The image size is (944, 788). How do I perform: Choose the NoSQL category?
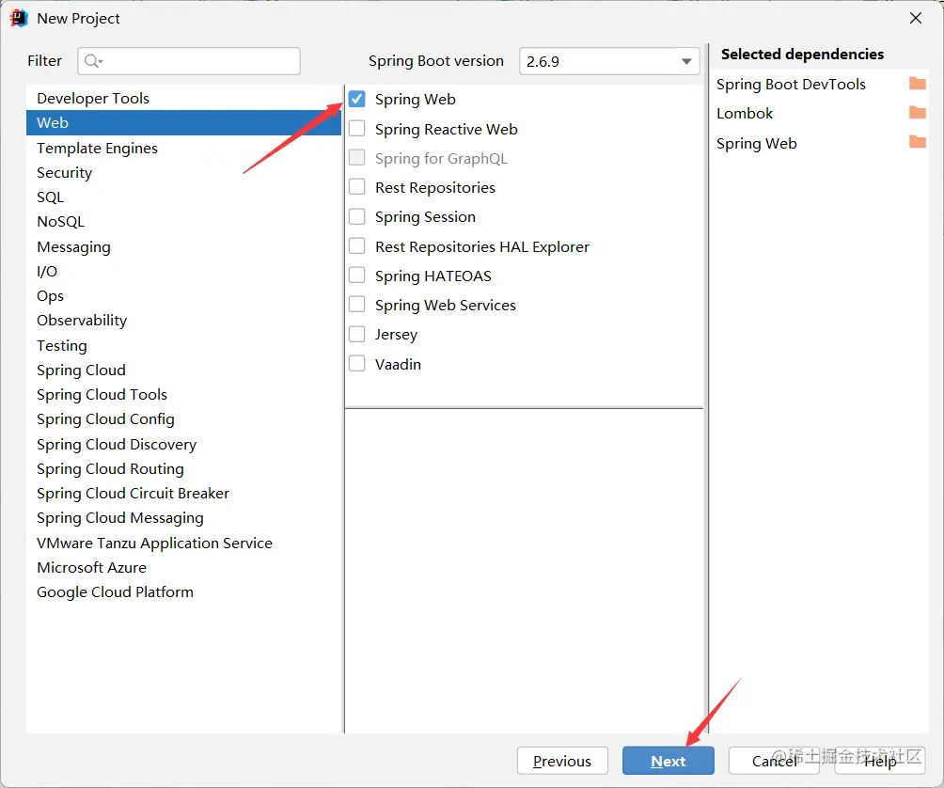pyautogui.click(x=183, y=222)
